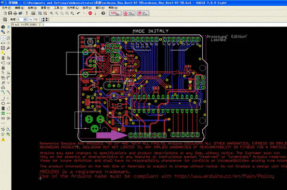Open the Display layers tool icon
The height and width of the screenshot is (190, 287).
click(3, 32)
